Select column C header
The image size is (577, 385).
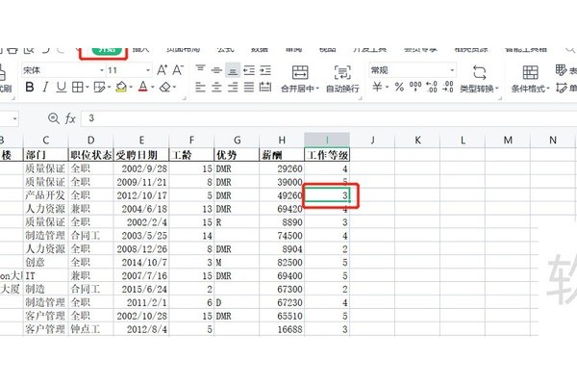(45, 140)
